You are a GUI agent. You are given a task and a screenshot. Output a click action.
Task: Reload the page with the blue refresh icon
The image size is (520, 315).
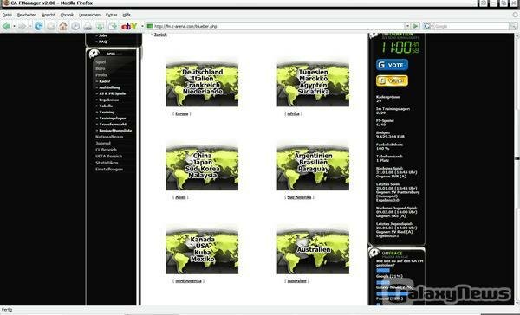[x=38, y=26]
